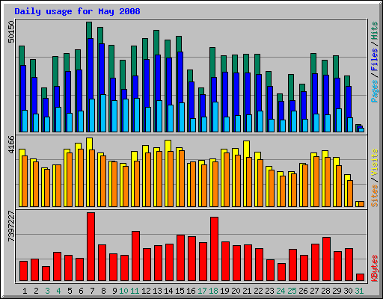Click green day 11 label on the x-axis
The image size is (383, 299).
[135, 291]
